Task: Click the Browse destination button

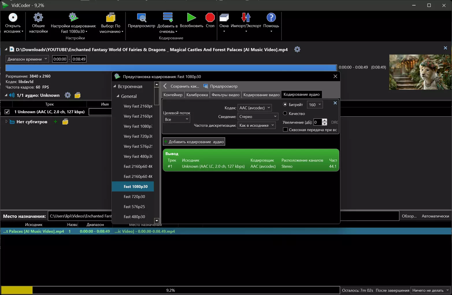Action: coord(409,216)
